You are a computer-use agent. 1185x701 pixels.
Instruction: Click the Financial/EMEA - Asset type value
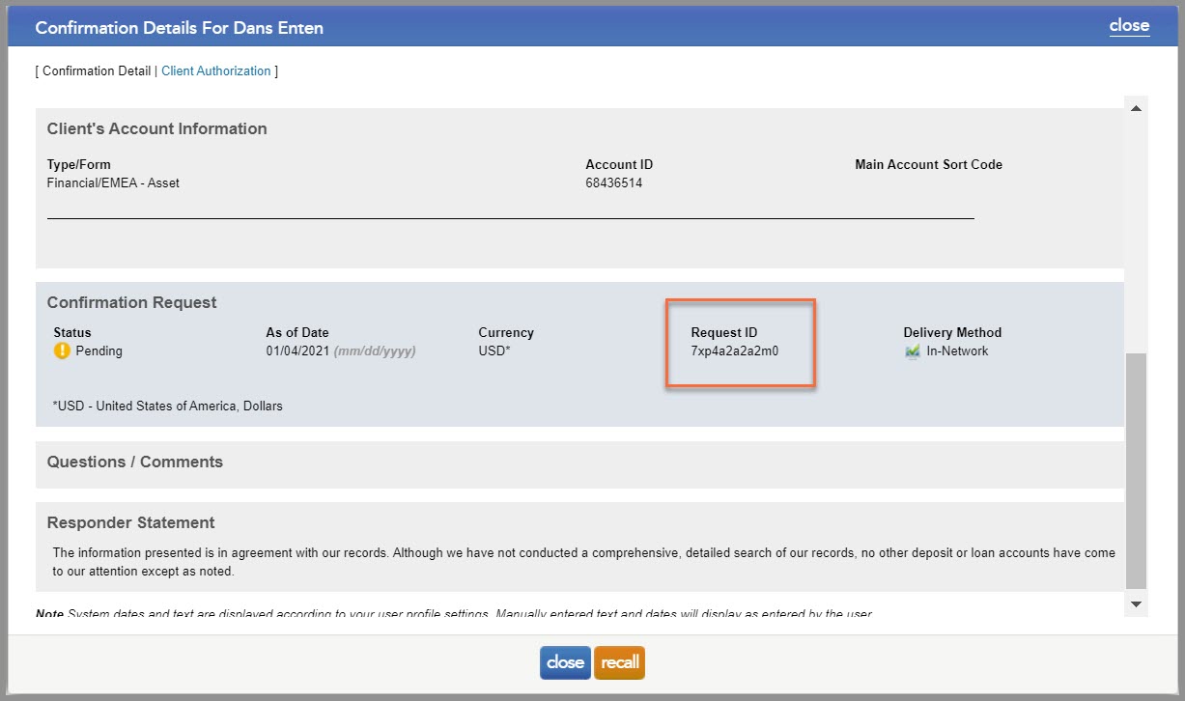click(x=113, y=182)
